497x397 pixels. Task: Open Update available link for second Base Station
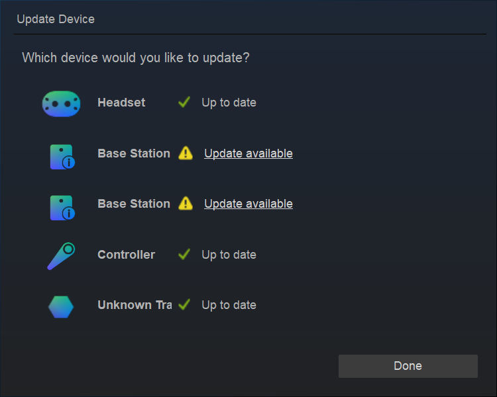coord(248,204)
